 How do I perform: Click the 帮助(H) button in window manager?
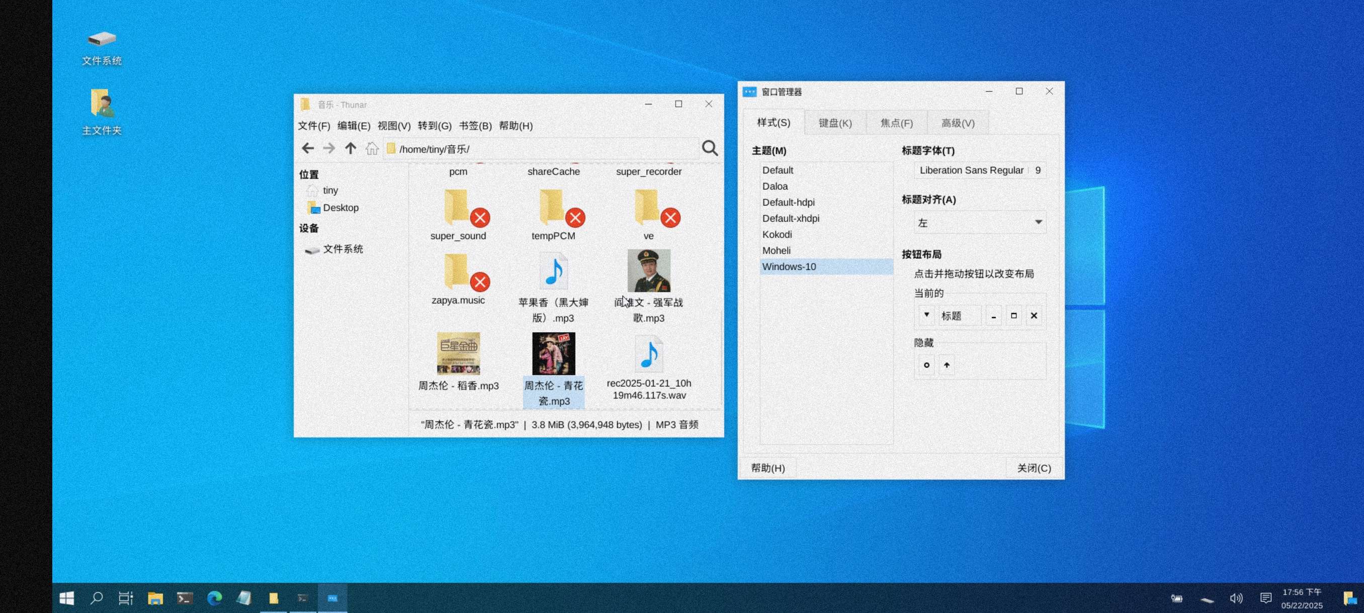tap(768, 468)
